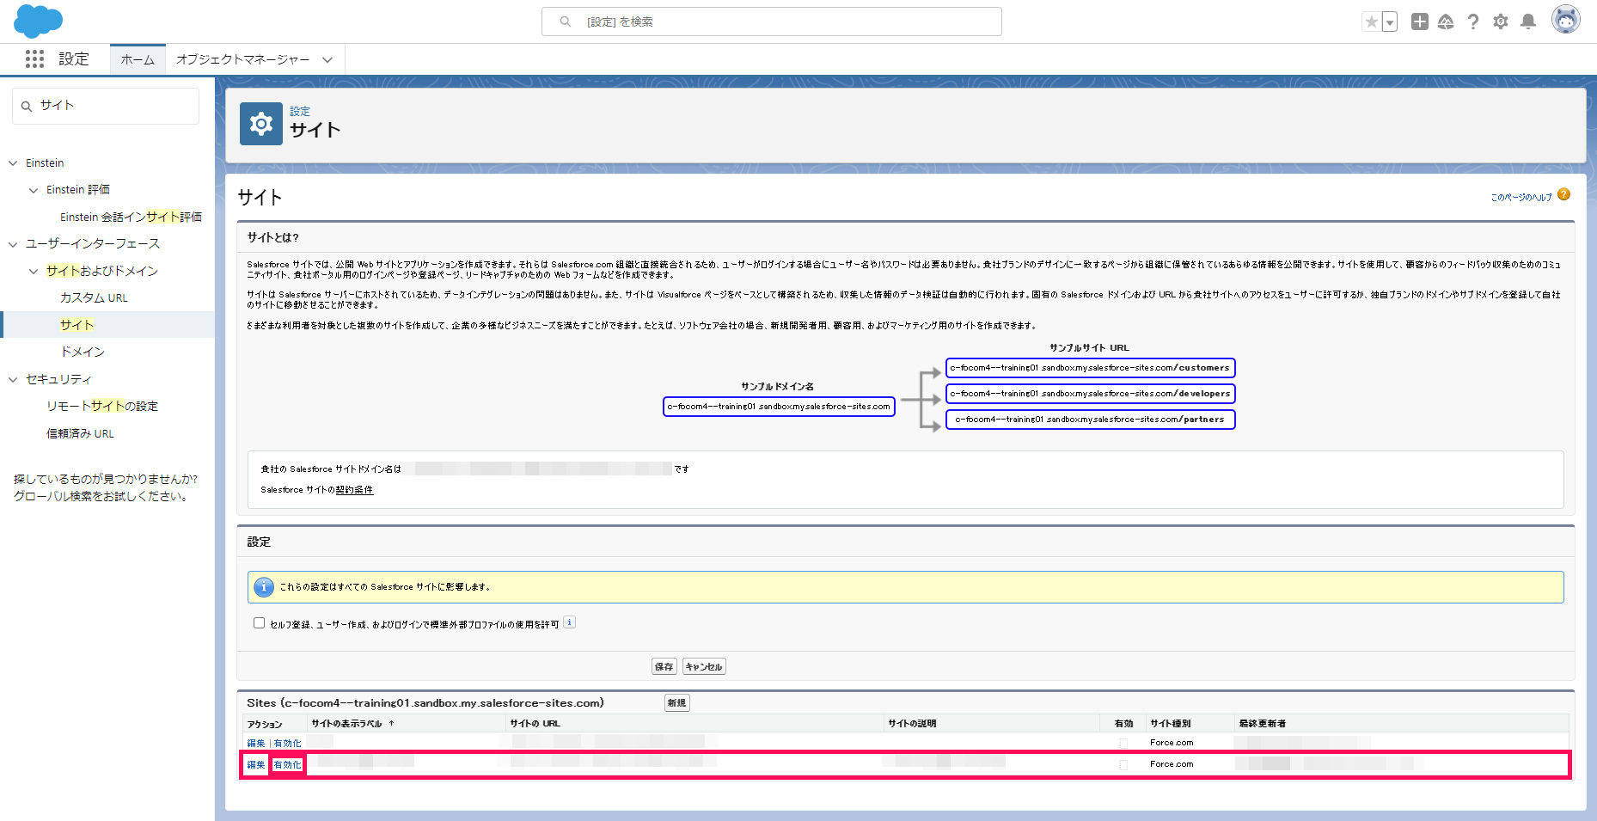Open Einstein 会話インサイト評価 item
This screenshot has width=1597, height=821.
(131, 217)
